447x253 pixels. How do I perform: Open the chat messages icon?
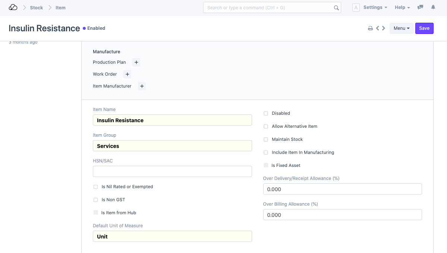(421, 7)
